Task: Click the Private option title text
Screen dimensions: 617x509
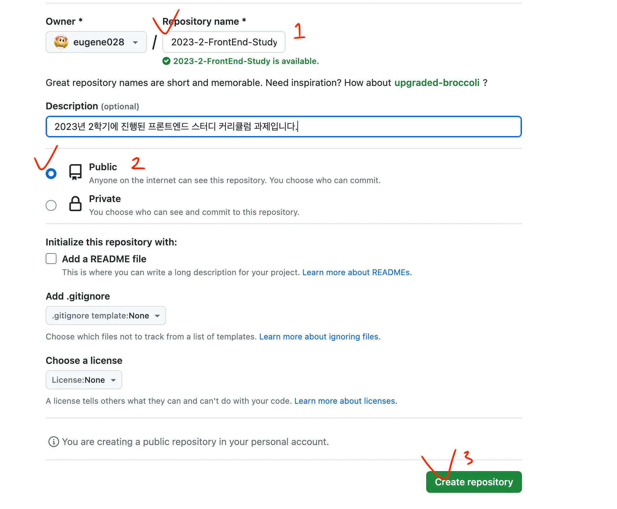Action: 105,199
